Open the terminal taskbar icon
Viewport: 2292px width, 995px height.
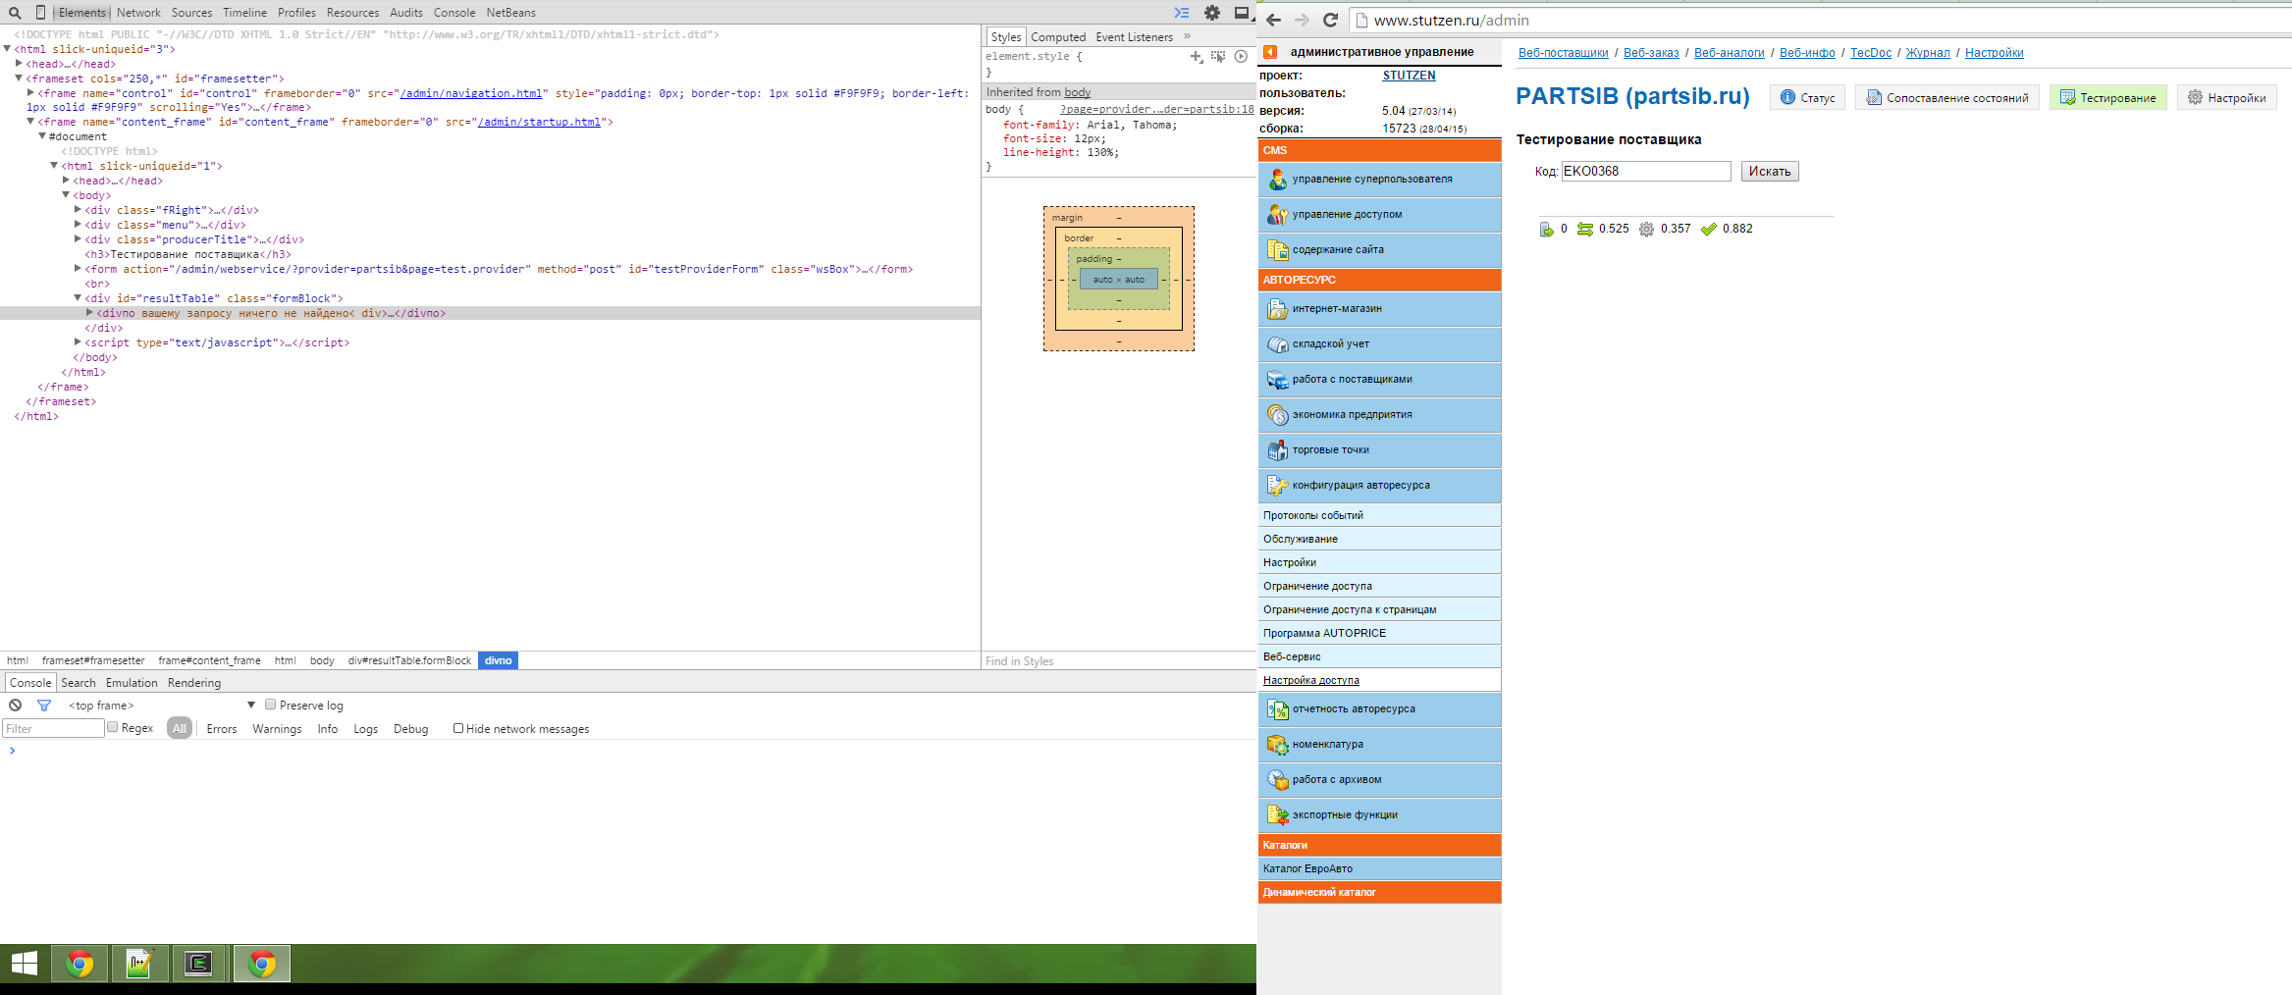[x=199, y=964]
